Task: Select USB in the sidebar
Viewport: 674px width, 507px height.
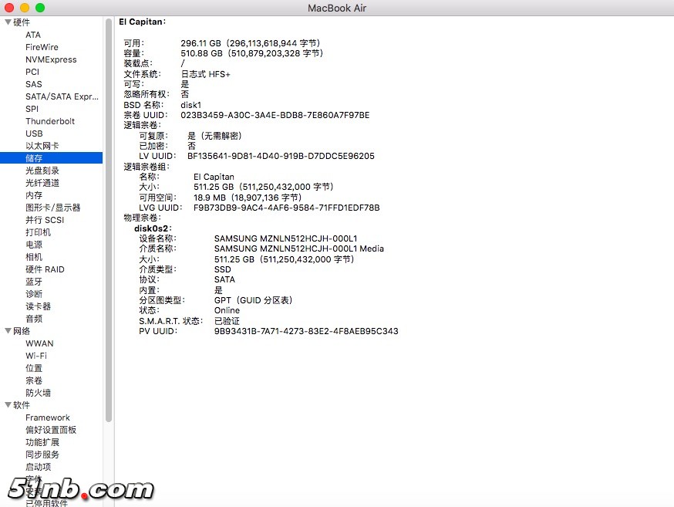Action: [x=34, y=134]
